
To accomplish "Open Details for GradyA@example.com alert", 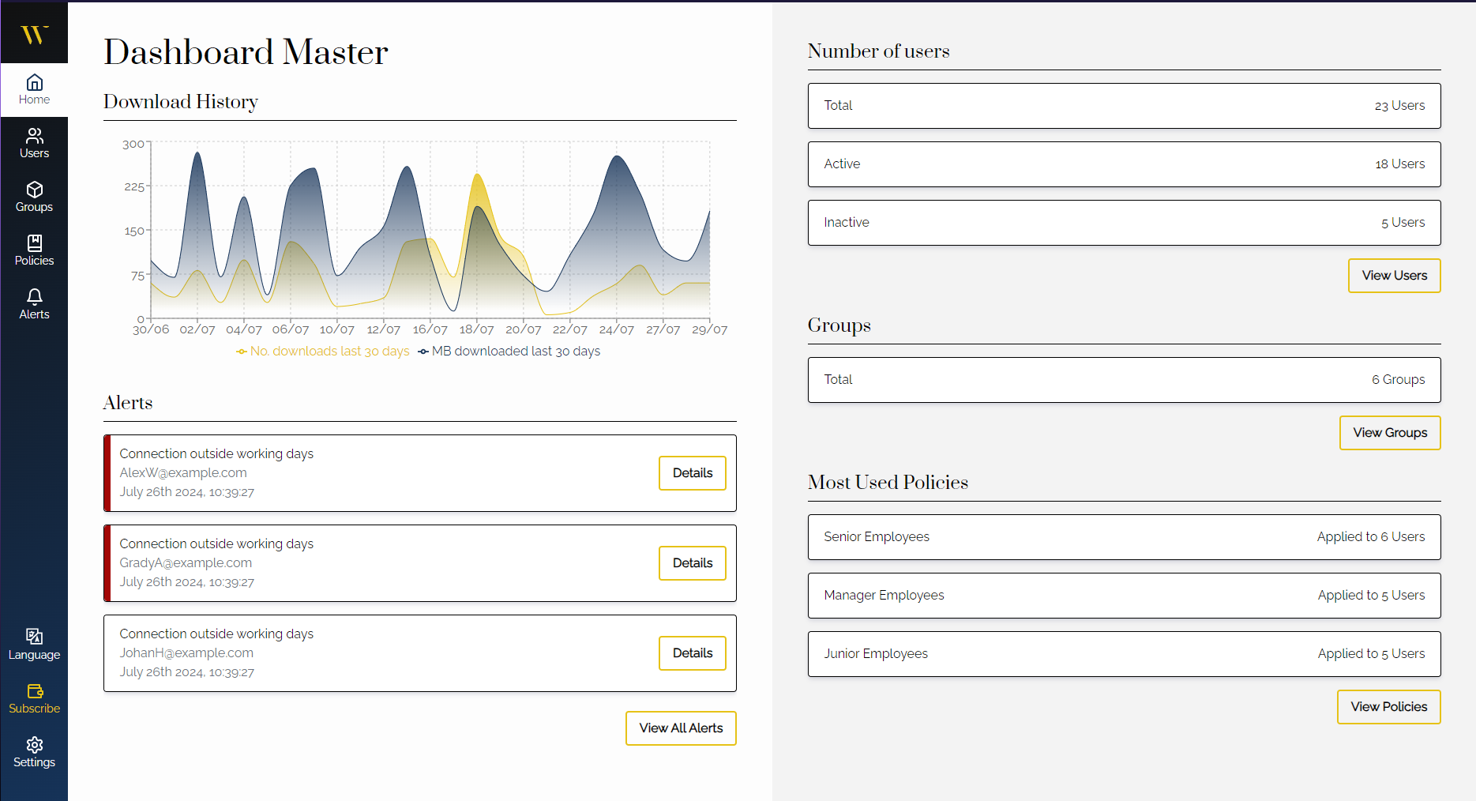I will coord(693,563).
